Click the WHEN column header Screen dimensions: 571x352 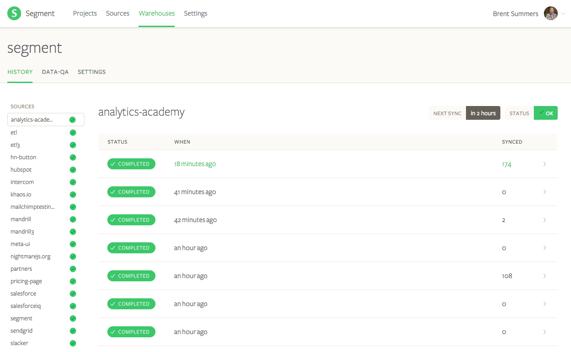(182, 142)
